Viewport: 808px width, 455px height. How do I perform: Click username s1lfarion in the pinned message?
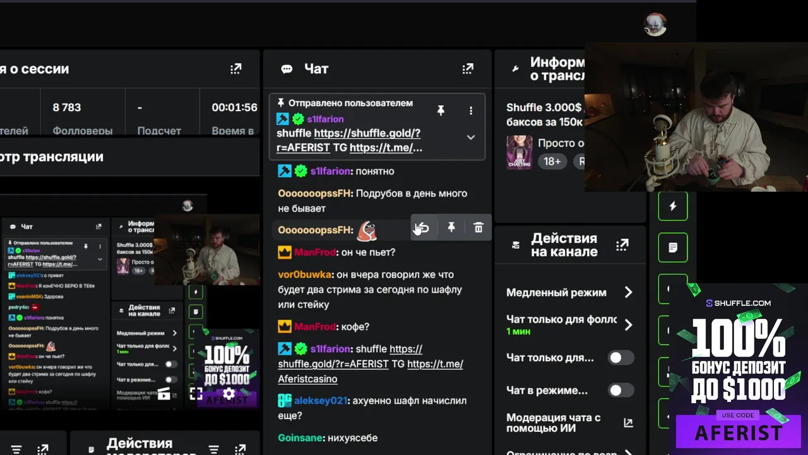325,119
